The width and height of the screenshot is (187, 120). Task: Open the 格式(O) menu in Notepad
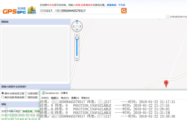coord(65,98)
